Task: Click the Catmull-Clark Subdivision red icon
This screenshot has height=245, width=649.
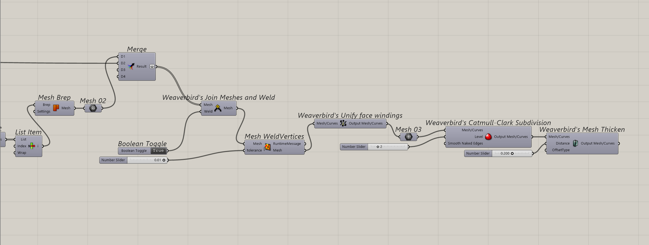Action: (488, 137)
